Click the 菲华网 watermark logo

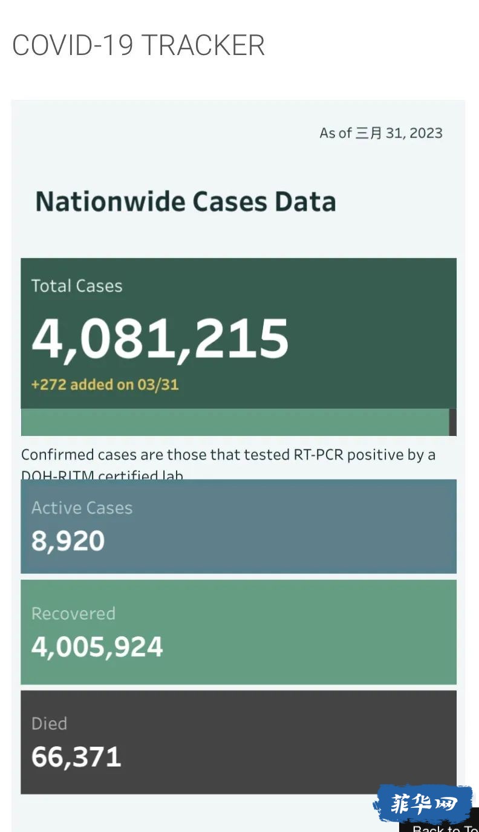(x=422, y=805)
